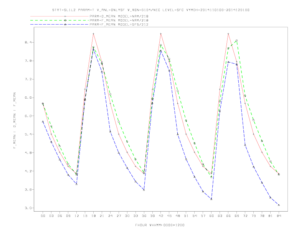Screen dimensions: 304x235
Task: Click the x-axis label 75
Action: [254, 216]
